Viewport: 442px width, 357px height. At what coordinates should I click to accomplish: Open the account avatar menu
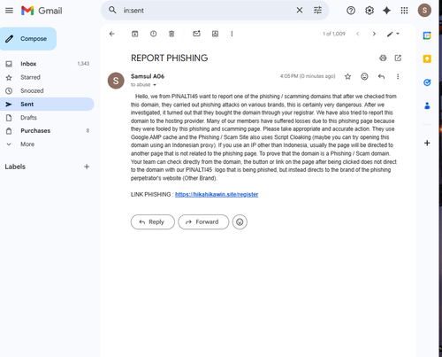point(424,11)
